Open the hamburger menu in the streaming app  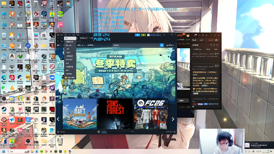pyautogui.click(x=207, y=35)
